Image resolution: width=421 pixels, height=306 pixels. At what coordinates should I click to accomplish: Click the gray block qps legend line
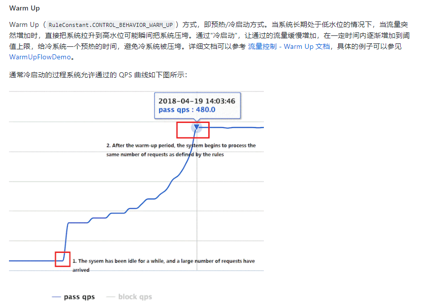[111, 297]
